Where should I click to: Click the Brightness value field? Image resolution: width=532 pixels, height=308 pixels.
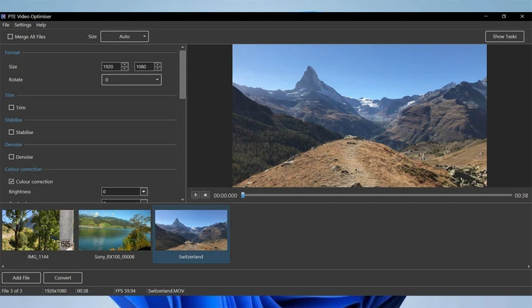point(121,192)
